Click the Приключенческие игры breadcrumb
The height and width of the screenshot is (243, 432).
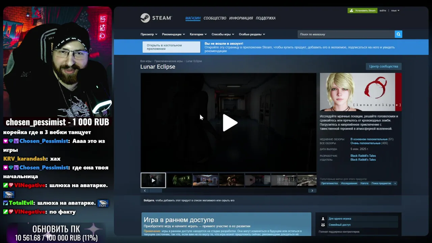click(x=168, y=61)
